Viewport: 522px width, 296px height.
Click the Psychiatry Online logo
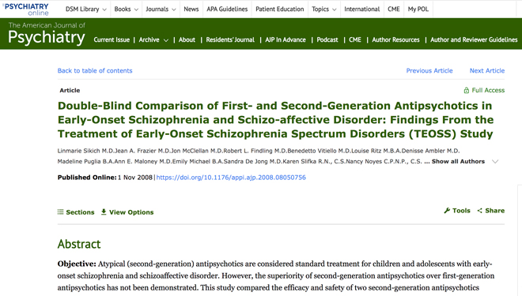tap(26, 9)
